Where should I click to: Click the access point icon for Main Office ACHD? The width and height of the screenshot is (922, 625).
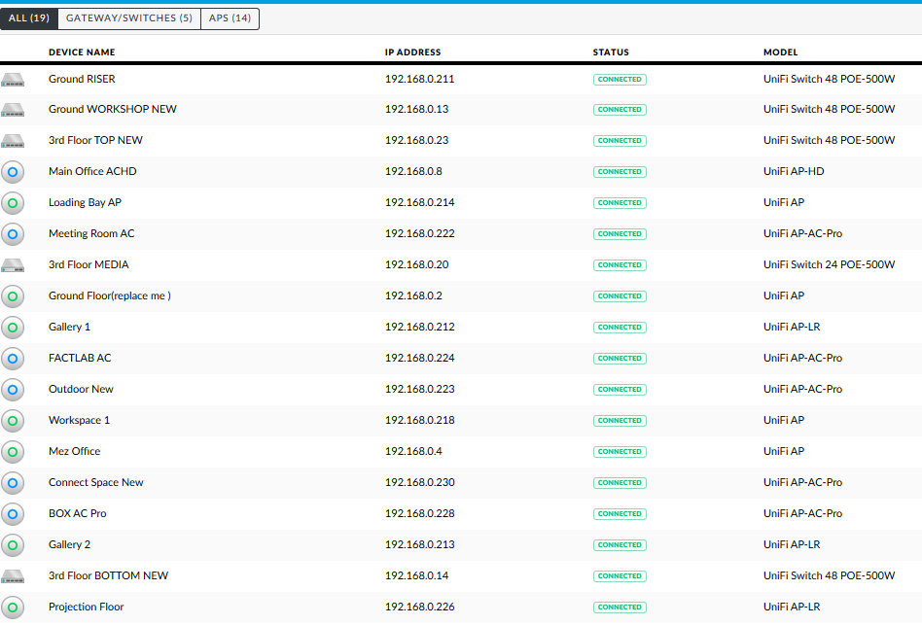[x=13, y=172]
